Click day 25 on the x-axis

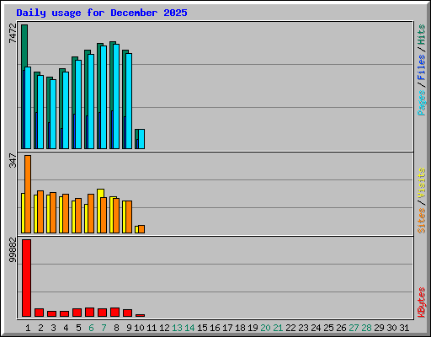(x=328, y=328)
